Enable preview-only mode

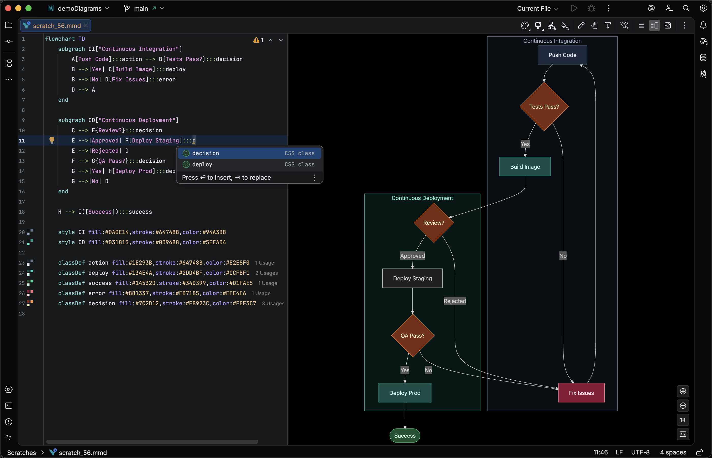tap(668, 26)
